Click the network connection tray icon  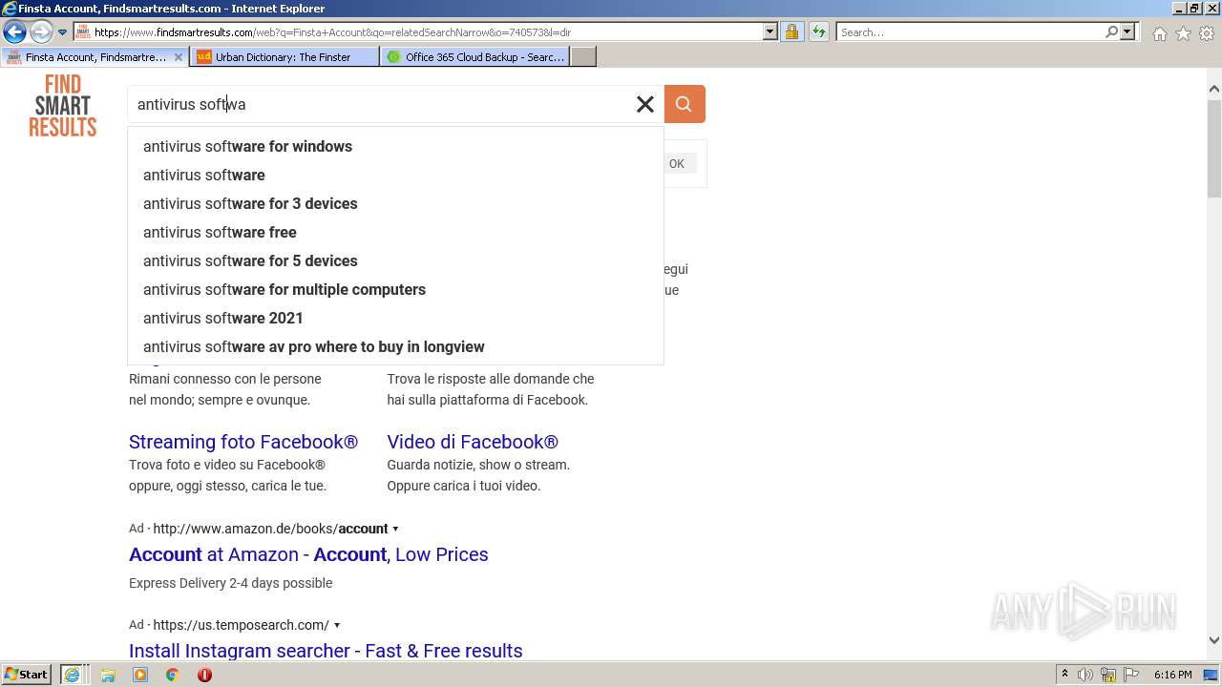click(x=1108, y=675)
